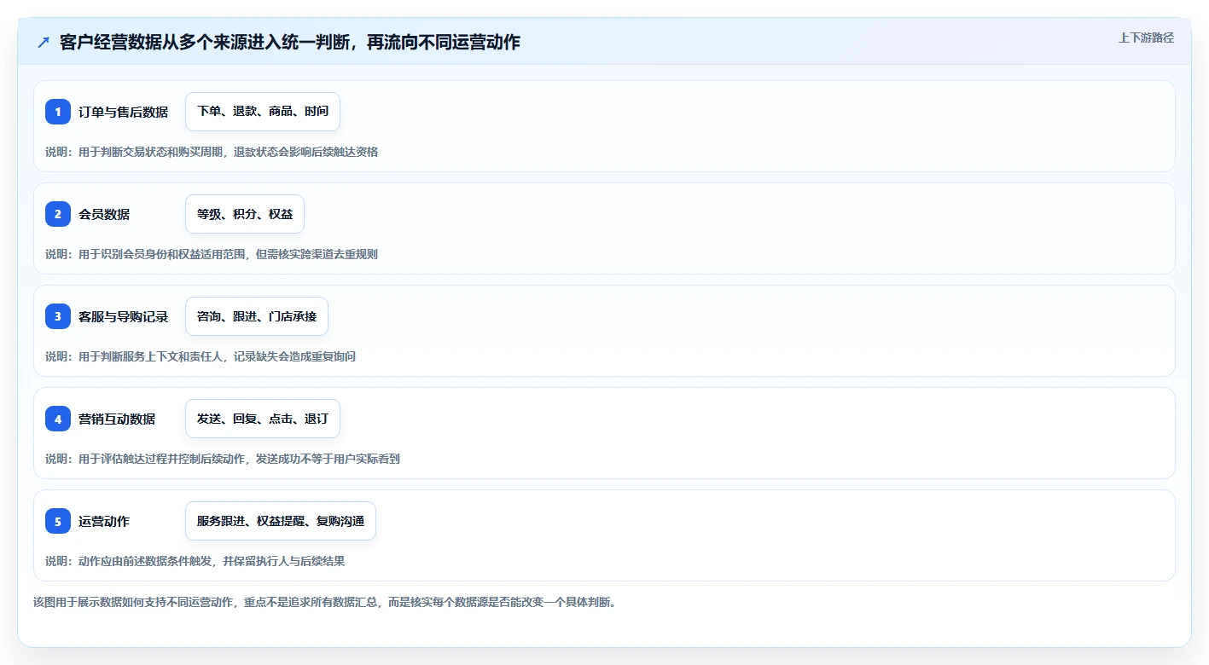This screenshot has width=1209, height=665.
Task: Click the 营销互动数据 heading
Action: [x=117, y=419]
